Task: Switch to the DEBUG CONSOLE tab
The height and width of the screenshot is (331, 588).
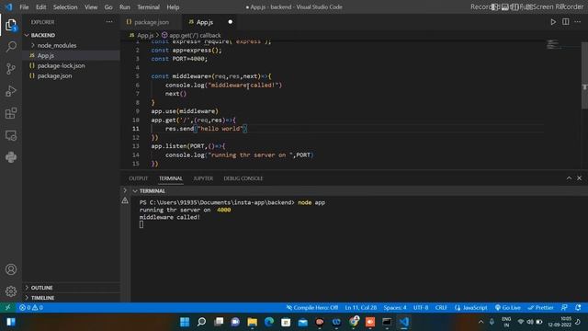Action: 243,178
